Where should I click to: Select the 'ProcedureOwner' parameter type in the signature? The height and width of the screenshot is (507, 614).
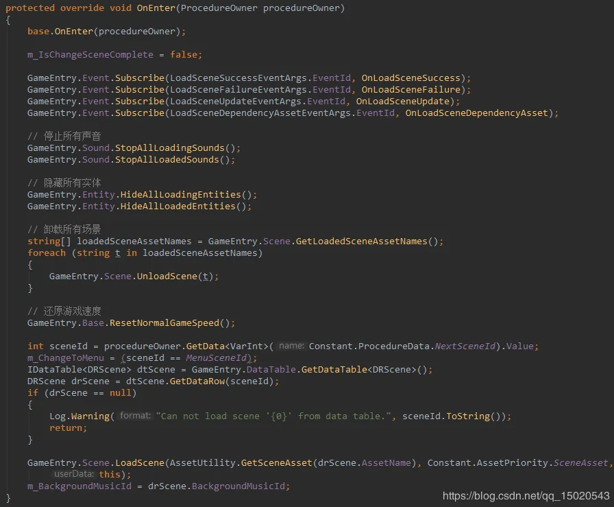pyautogui.click(x=219, y=8)
